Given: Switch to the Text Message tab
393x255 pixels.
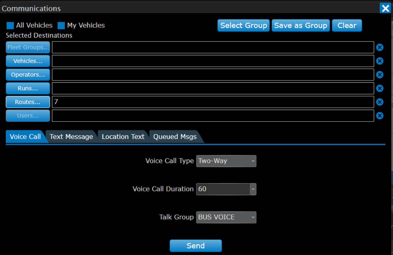Looking at the screenshot, I should pyautogui.click(x=71, y=137).
